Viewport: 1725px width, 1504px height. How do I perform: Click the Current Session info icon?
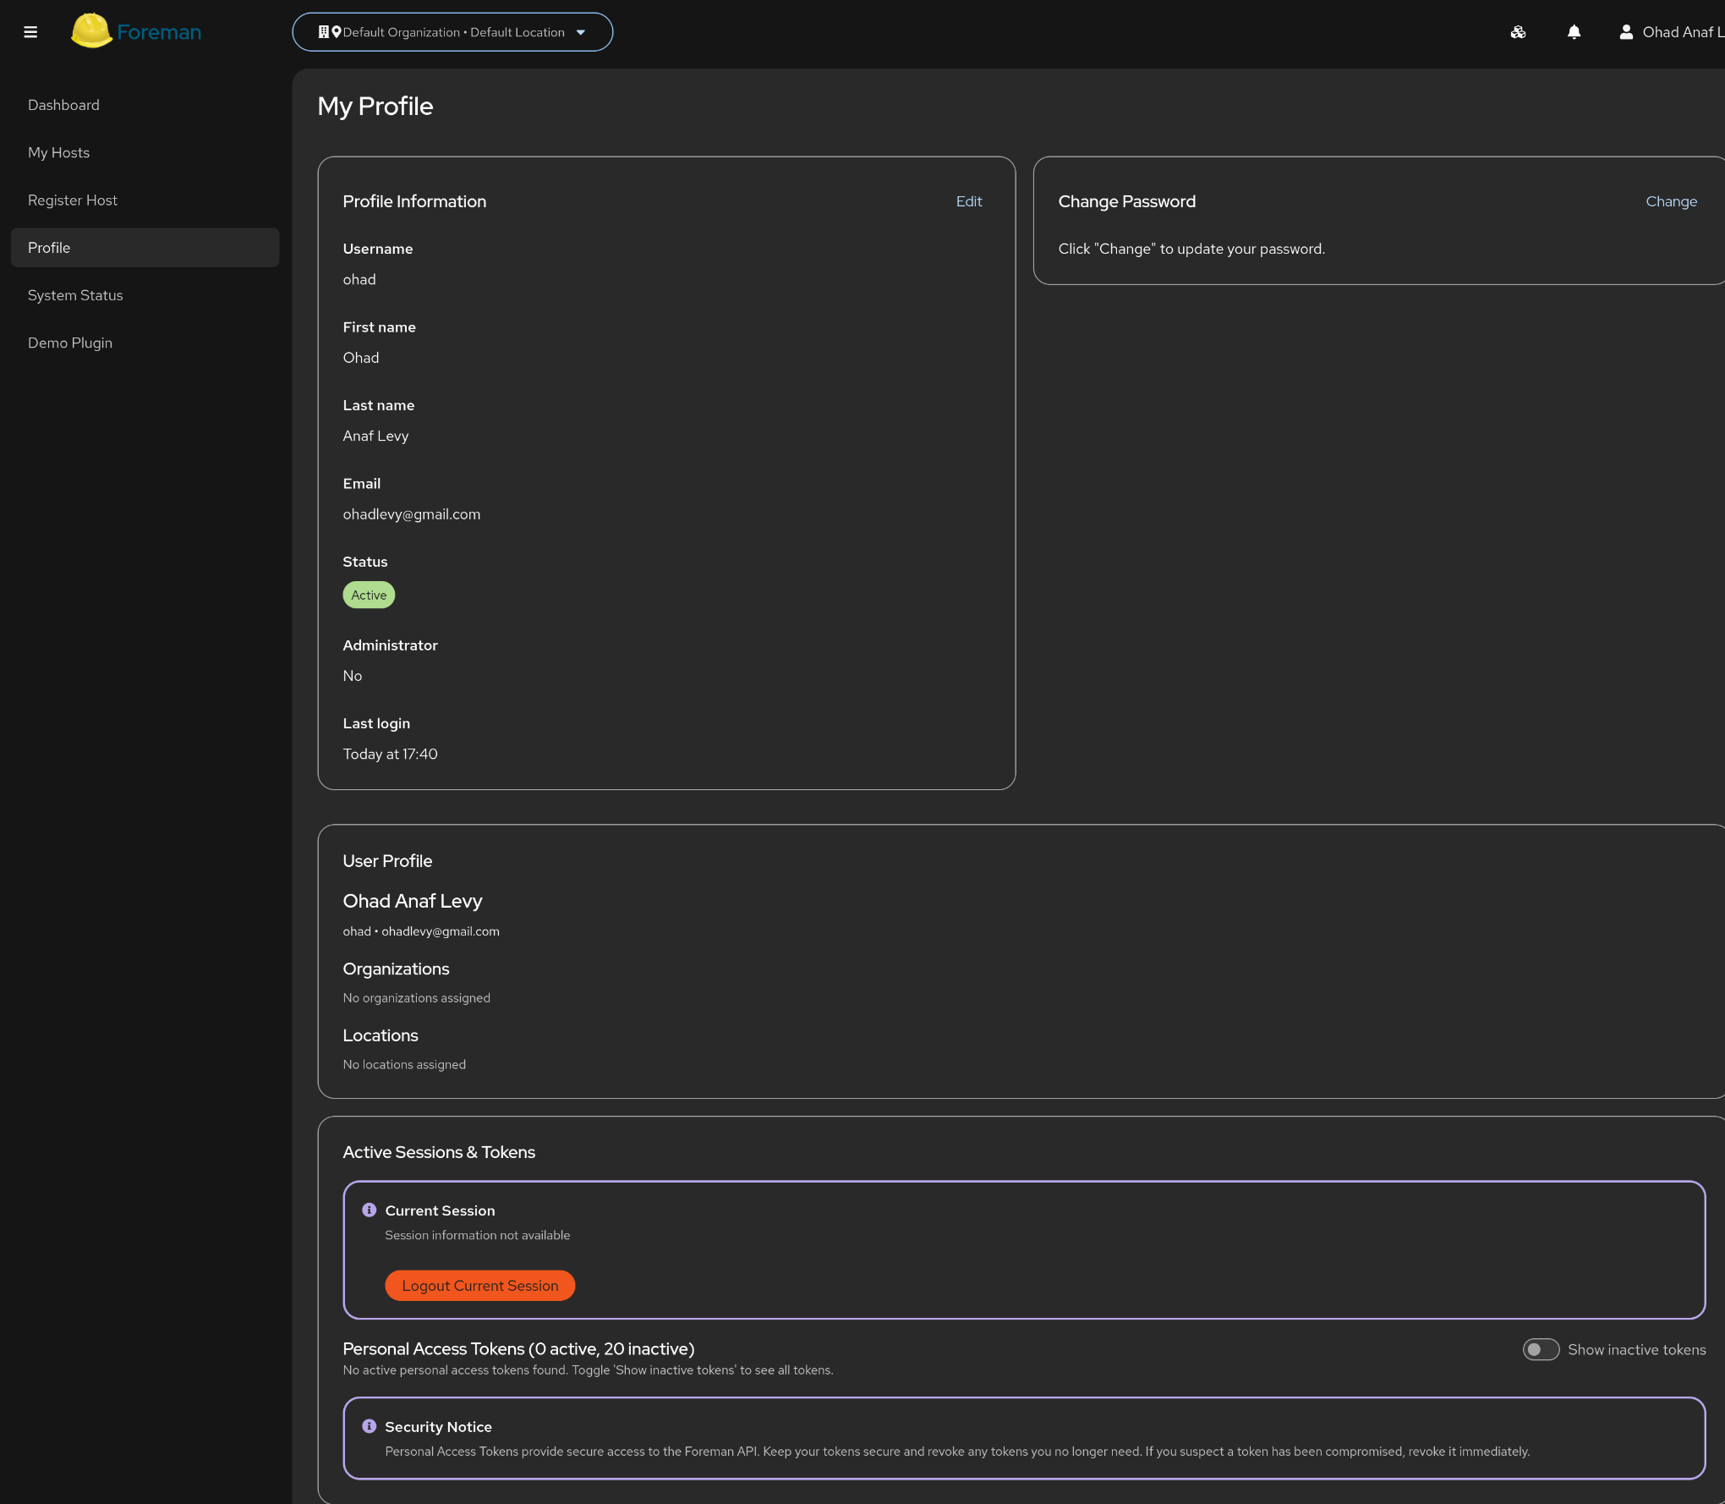tap(369, 1210)
